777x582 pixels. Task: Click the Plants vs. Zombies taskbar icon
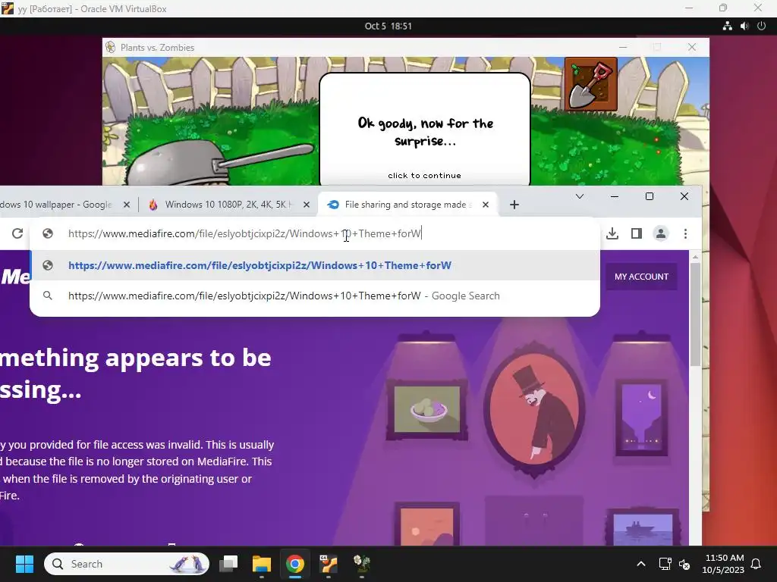[362, 564]
